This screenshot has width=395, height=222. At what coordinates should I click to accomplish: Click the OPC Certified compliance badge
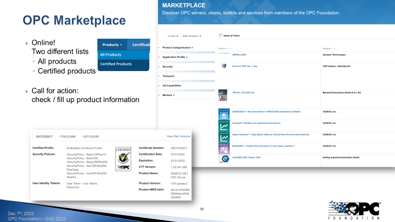[123, 159]
